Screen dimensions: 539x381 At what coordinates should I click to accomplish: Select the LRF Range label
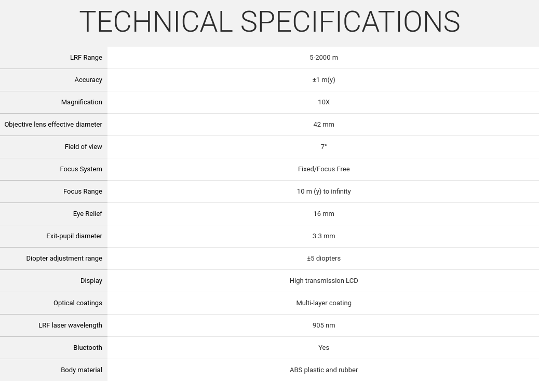[86, 58]
